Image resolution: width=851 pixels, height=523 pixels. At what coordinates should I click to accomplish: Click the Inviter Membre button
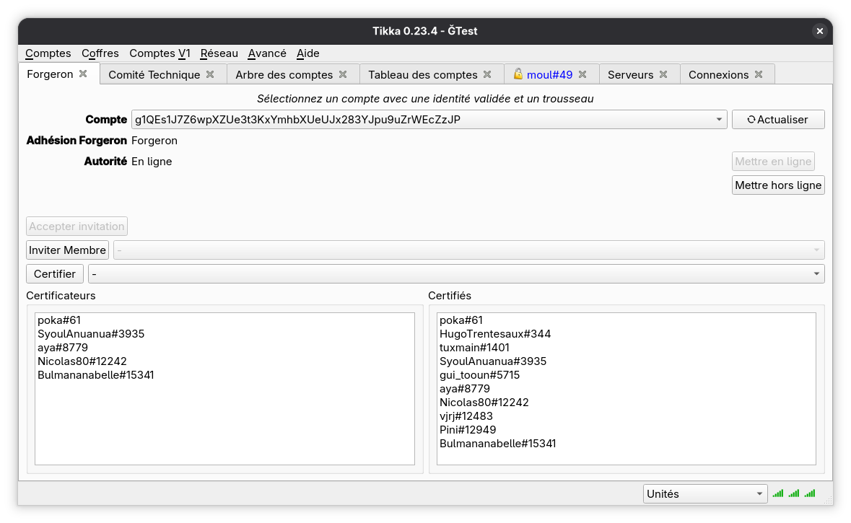click(x=67, y=250)
